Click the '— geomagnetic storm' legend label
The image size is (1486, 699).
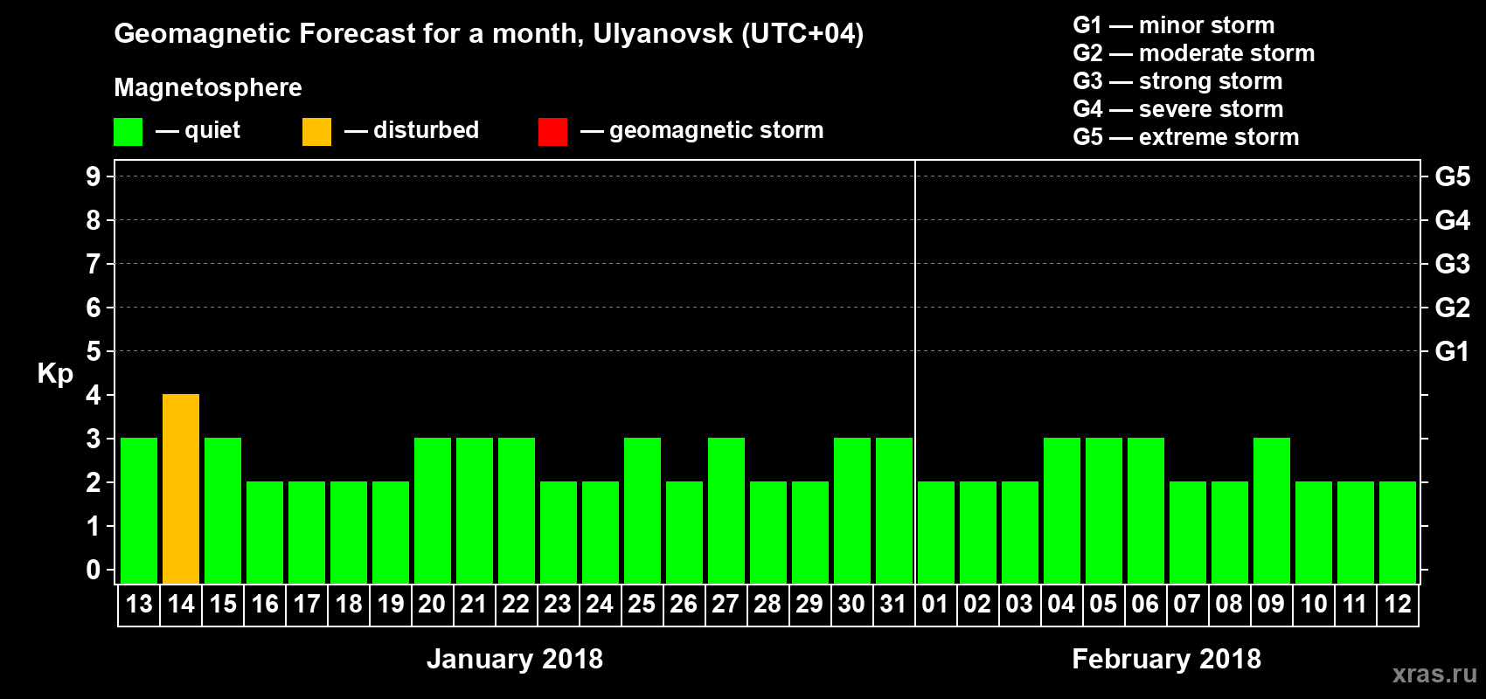coord(702,131)
